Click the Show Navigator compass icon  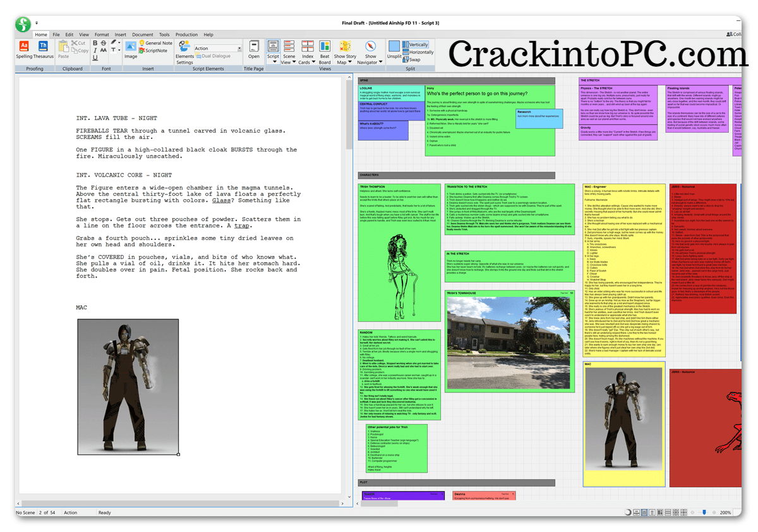pyautogui.click(x=371, y=46)
